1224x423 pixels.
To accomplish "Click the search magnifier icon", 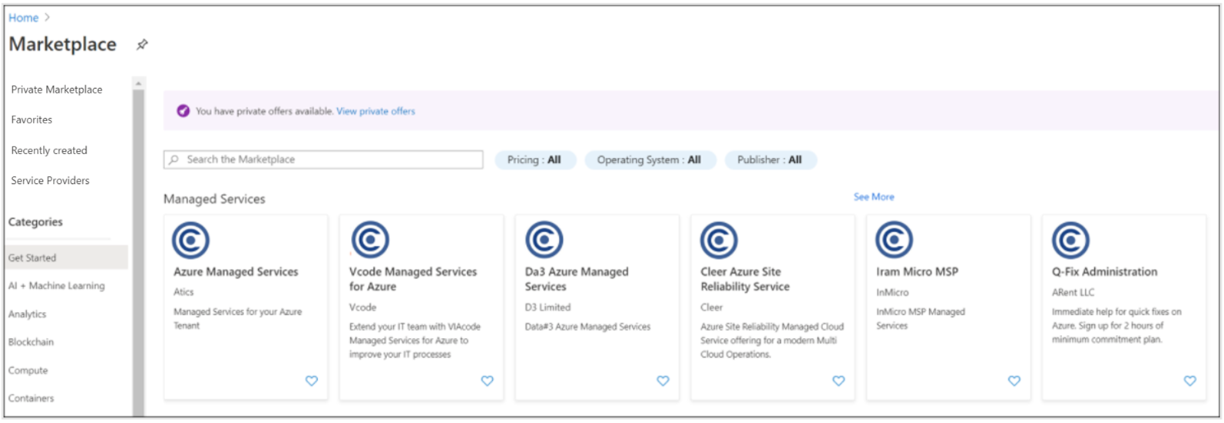I will point(174,159).
